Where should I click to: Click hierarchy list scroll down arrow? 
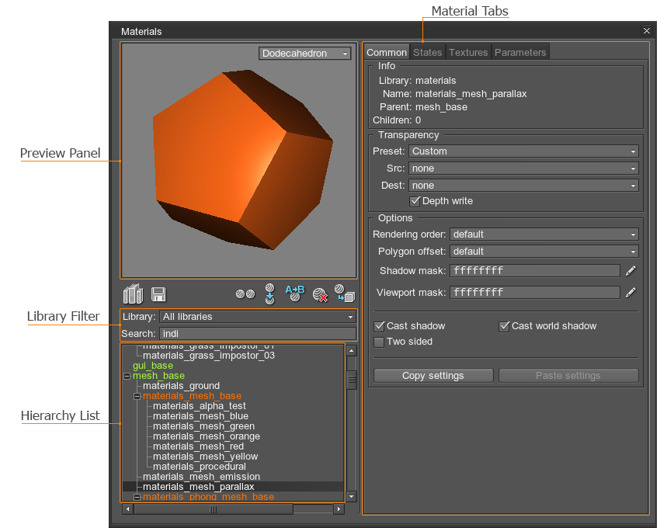point(352,496)
